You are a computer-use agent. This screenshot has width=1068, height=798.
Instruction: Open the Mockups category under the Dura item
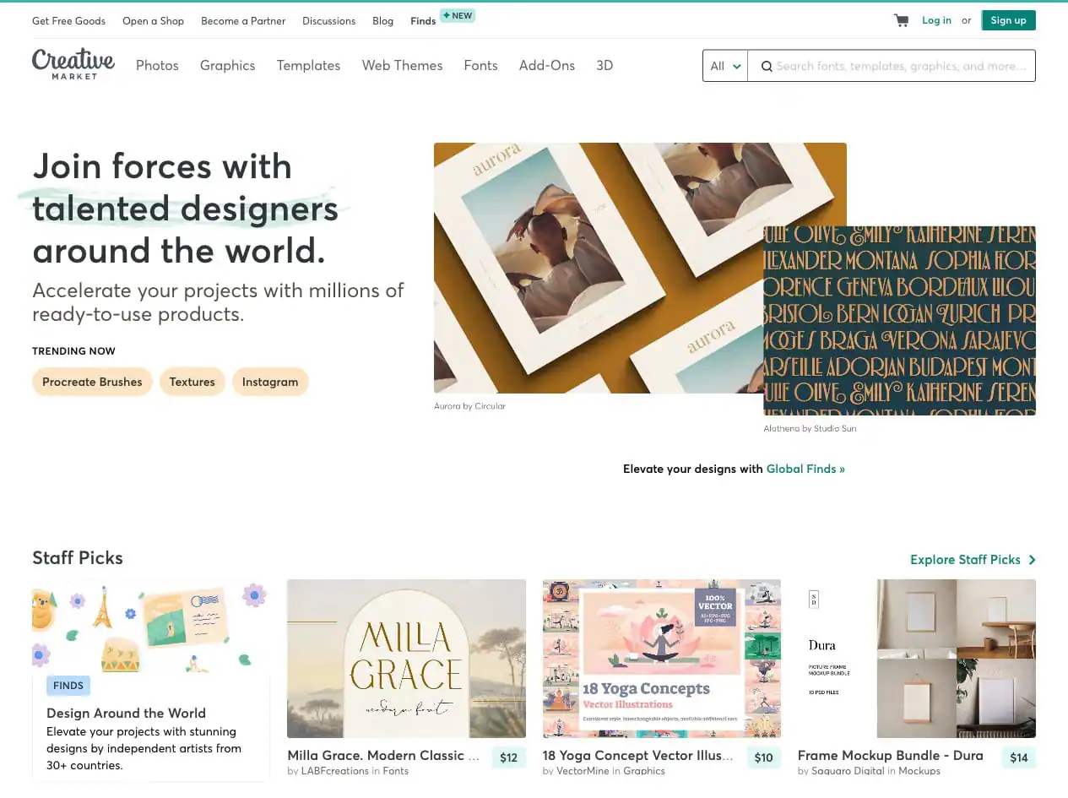(x=919, y=771)
